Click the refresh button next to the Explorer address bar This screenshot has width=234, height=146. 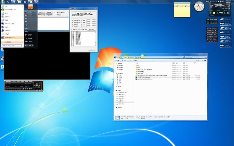[183, 57]
